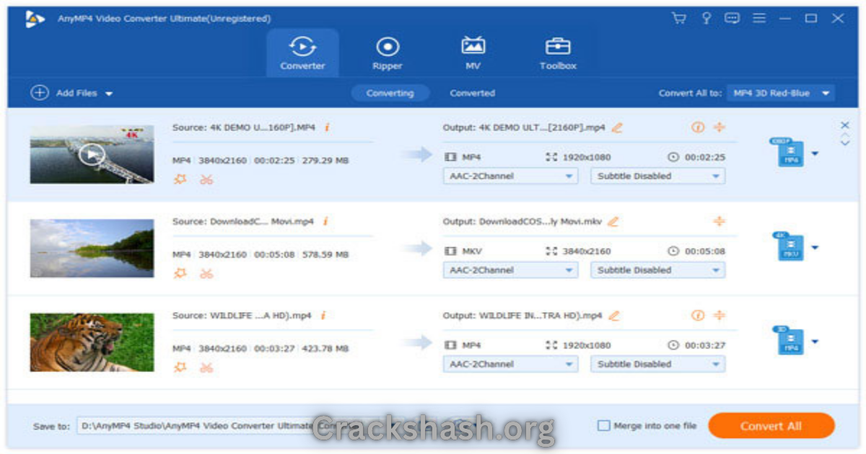Click the Convert All button
This screenshot has width=866, height=454.
point(771,426)
